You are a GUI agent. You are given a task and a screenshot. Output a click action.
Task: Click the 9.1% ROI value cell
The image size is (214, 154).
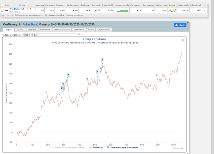(107, 10)
